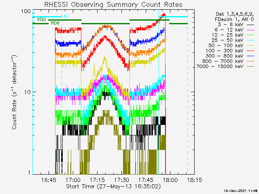Click the olive line swatch beside 7000 - 15000 keV
The width and height of the screenshot is (259, 194).
pyautogui.click(x=251, y=67)
